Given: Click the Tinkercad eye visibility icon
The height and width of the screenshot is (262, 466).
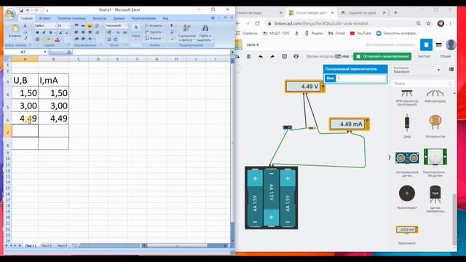Looking at the screenshot, I should (296, 56).
